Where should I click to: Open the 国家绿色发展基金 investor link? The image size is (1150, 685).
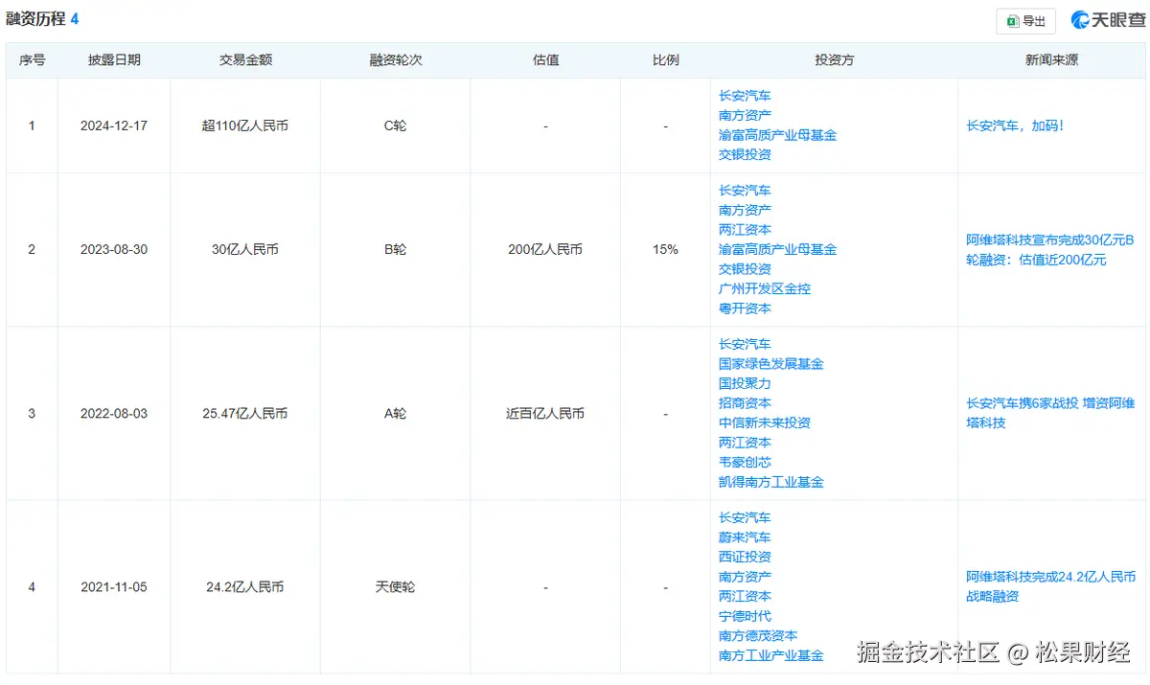point(771,364)
